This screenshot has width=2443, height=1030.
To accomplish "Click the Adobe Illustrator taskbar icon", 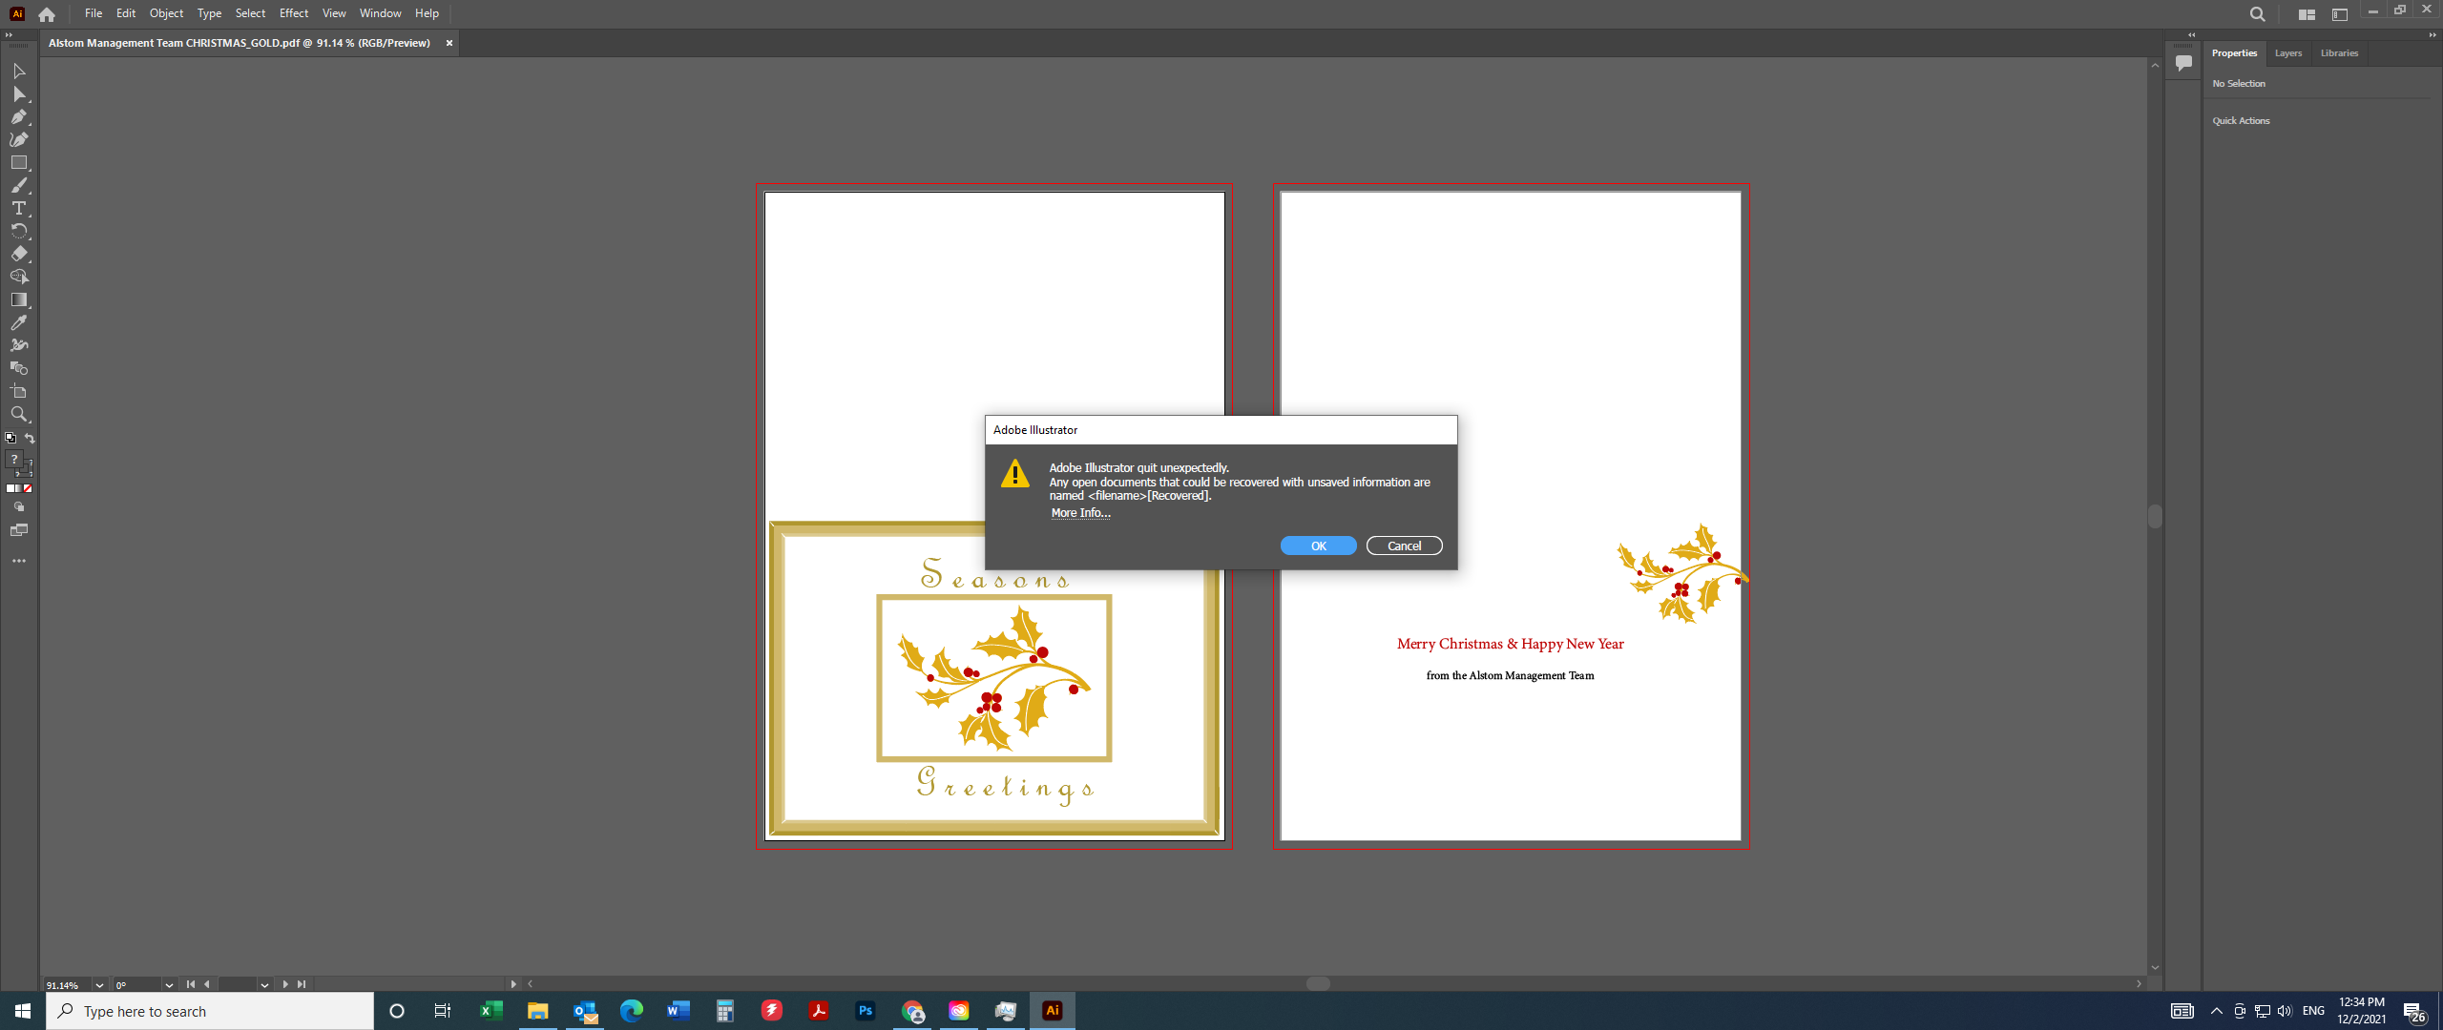I will point(1052,1010).
